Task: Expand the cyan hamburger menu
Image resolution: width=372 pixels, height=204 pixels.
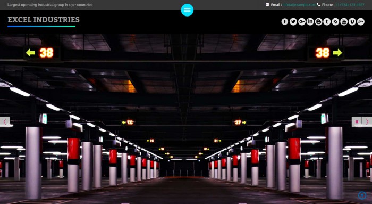Action: (187, 10)
